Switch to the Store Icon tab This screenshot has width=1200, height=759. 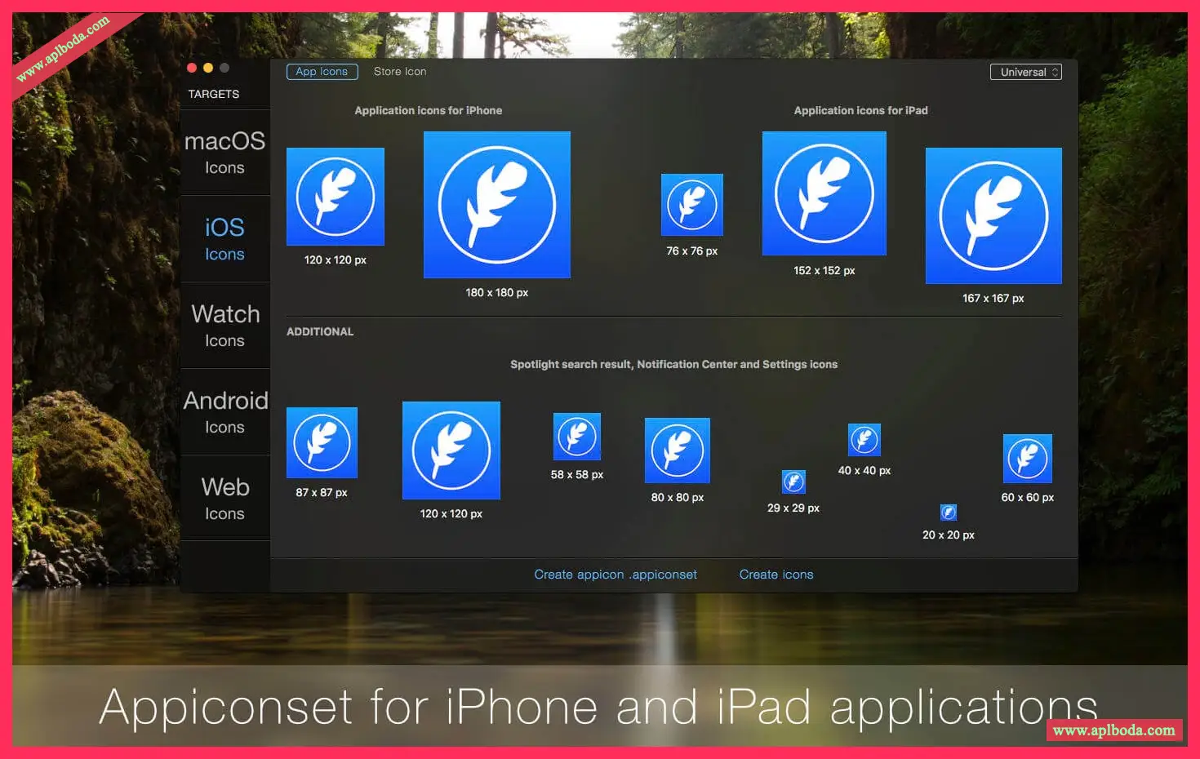click(x=400, y=72)
